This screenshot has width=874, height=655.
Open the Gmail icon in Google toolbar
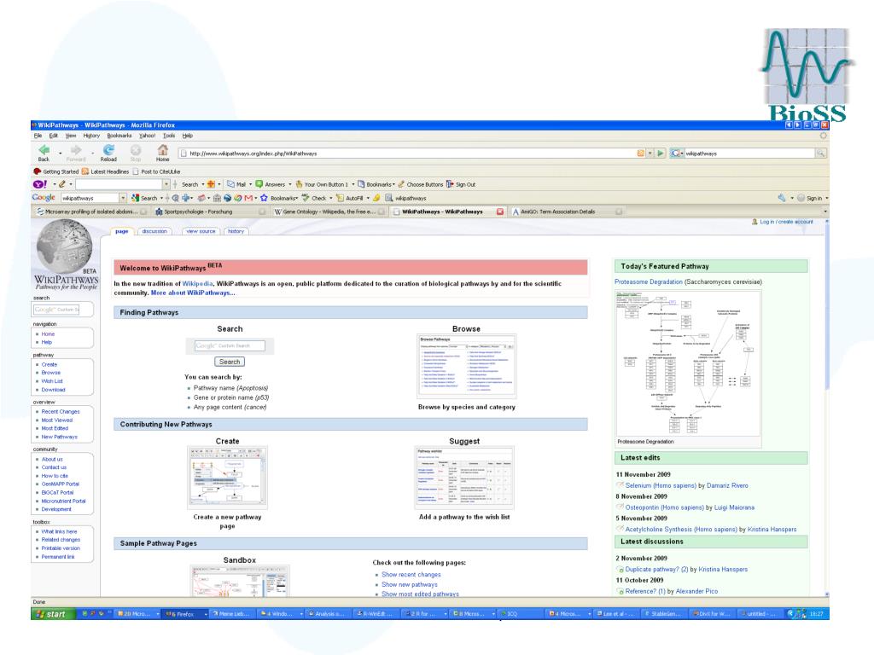tap(248, 198)
